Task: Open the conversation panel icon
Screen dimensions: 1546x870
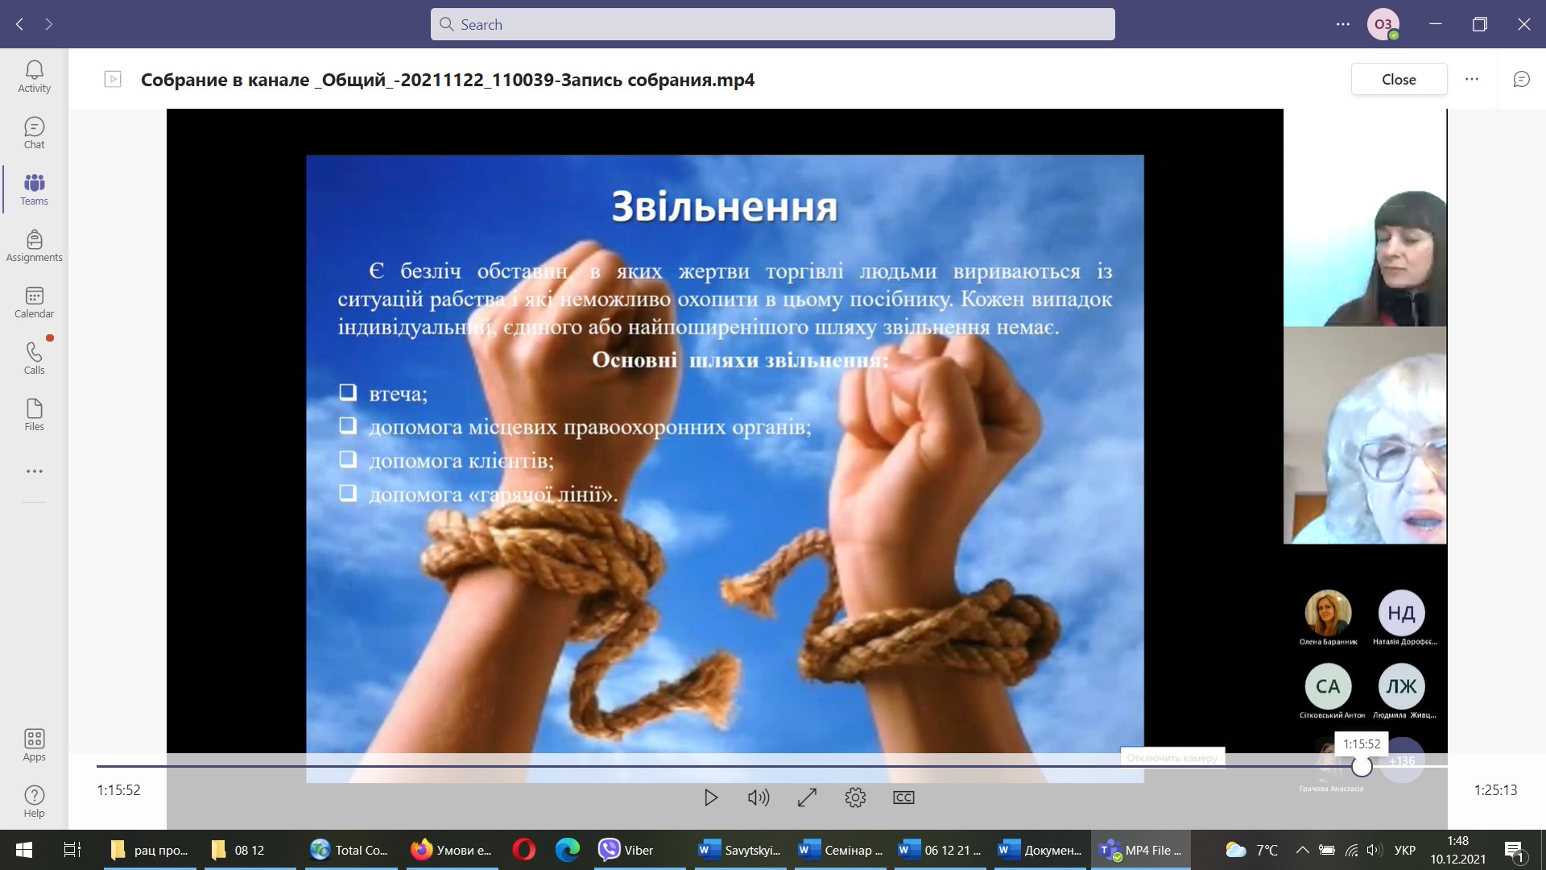Action: (1521, 79)
